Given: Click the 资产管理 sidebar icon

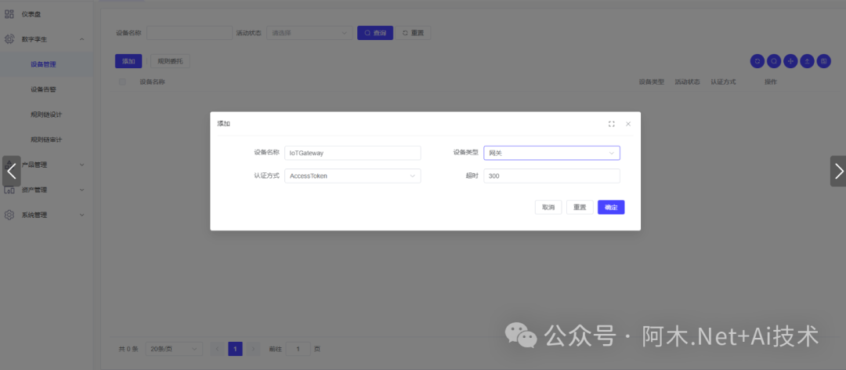Looking at the screenshot, I should (9, 190).
